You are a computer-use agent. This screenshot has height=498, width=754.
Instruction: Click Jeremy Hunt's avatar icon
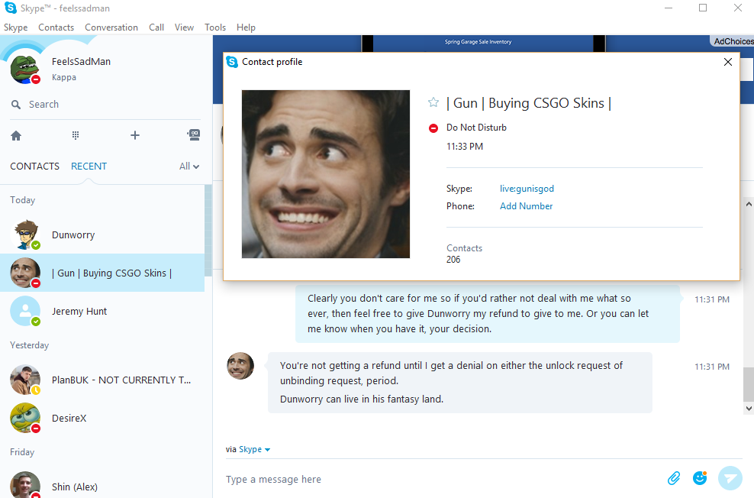(25, 312)
